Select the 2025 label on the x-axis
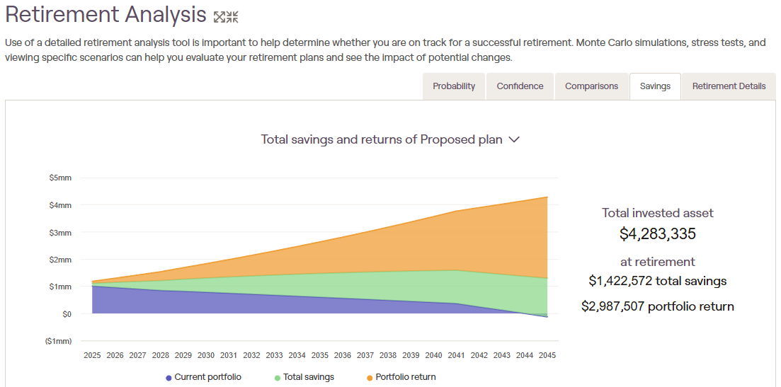The height and width of the screenshot is (387, 781). [x=92, y=355]
